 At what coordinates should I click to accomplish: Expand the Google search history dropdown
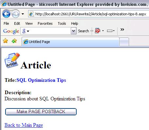click(73, 31)
